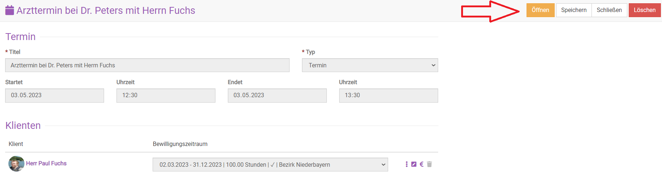Image resolution: width=662 pixels, height=174 pixels.
Task: Click the Startet date field
Action: (x=54, y=95)
